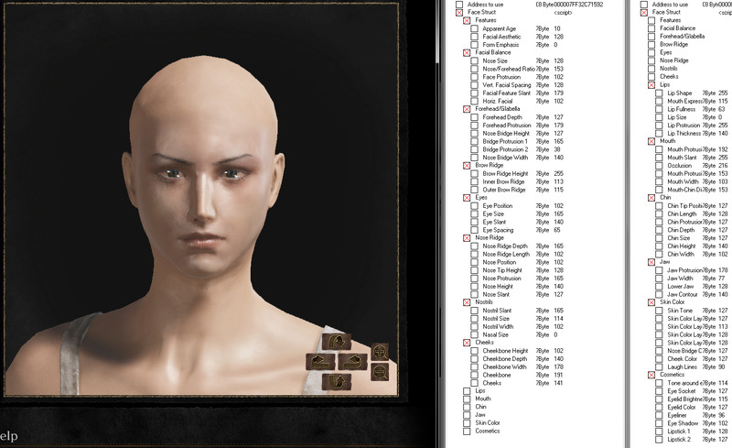Screen dimensions: 732x448
Task: Collapse the Cheeks group in the left table
Action: (467, 343)
